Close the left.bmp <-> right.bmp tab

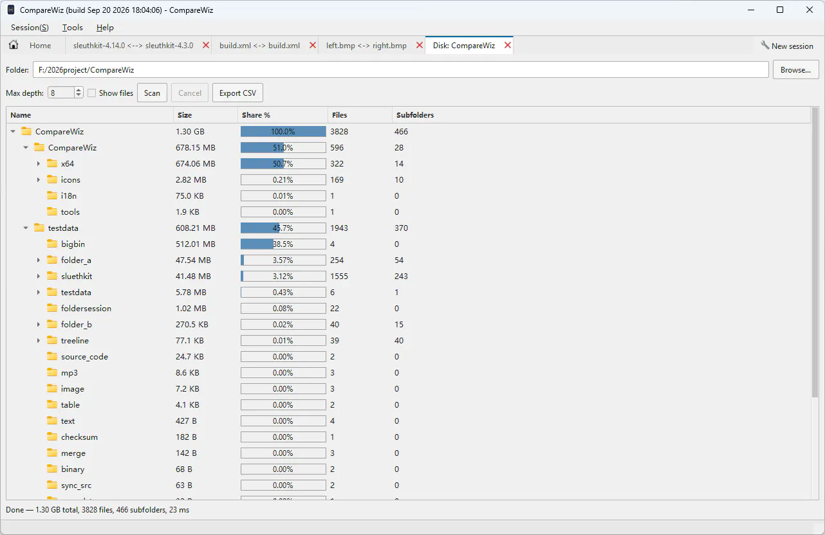click(420, 46)
